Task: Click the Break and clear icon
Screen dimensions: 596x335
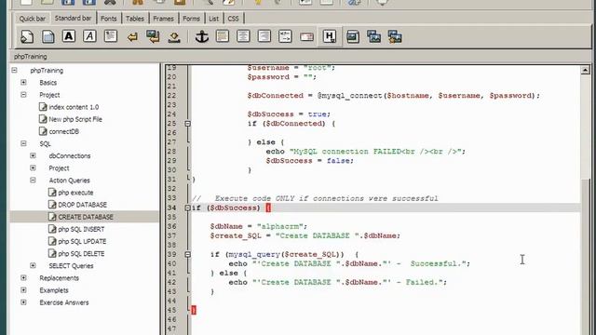Action: [153, 37]
